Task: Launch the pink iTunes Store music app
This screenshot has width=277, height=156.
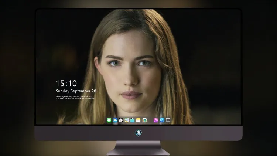Action: tap(155, 120)
